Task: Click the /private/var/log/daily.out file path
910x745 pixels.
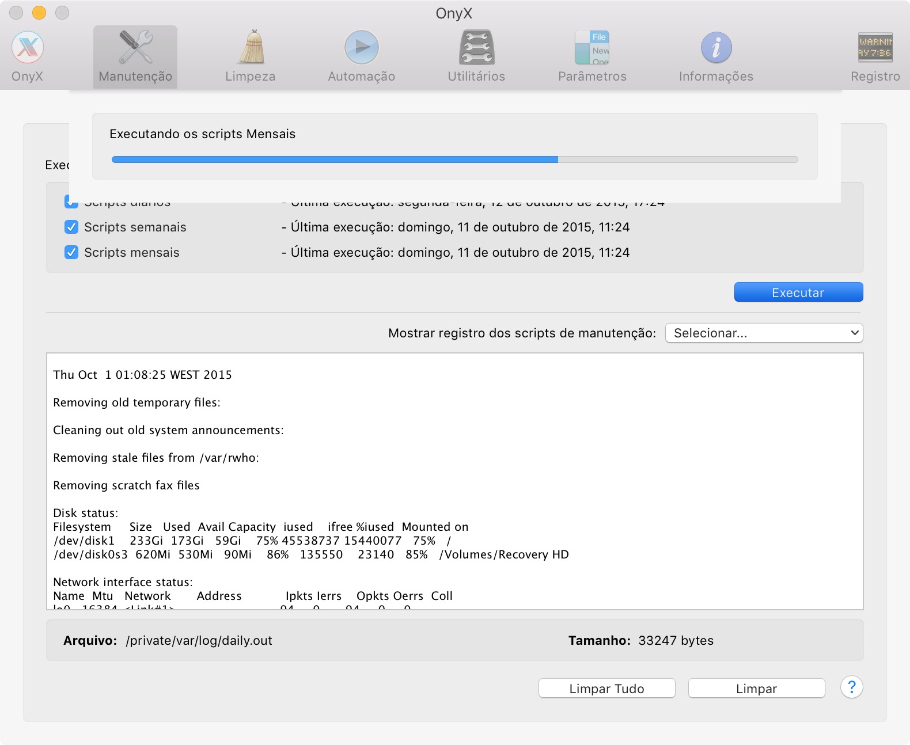Action: [199, 640]
